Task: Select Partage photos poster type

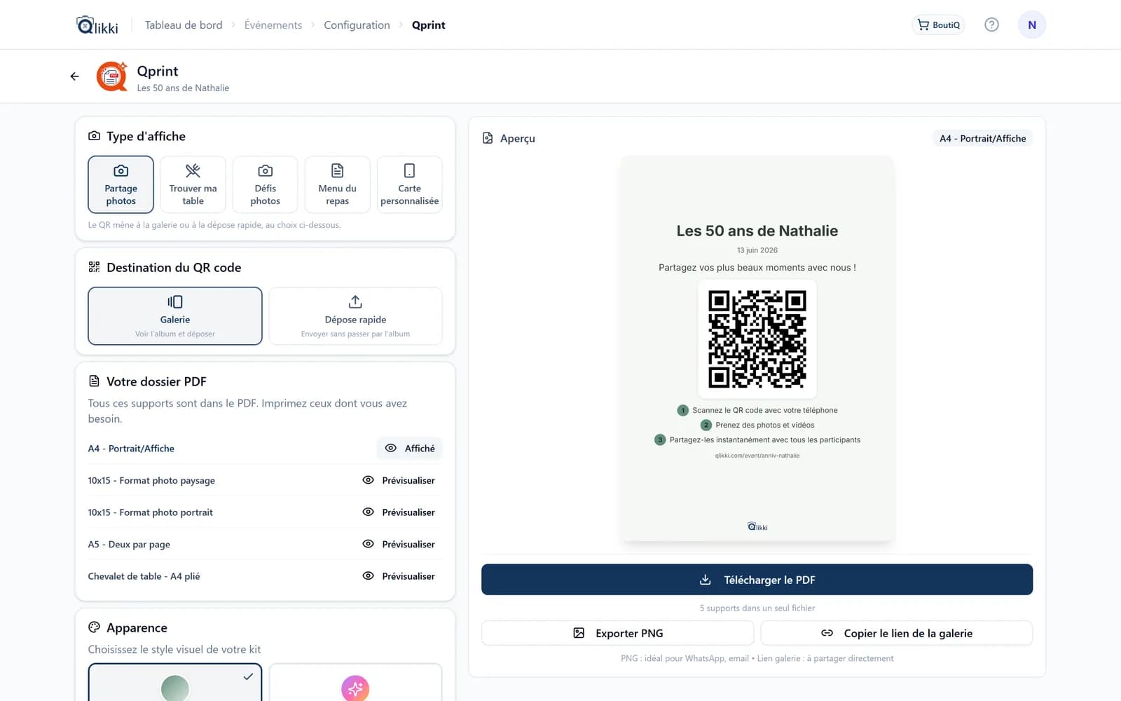Action: [121, 184]
